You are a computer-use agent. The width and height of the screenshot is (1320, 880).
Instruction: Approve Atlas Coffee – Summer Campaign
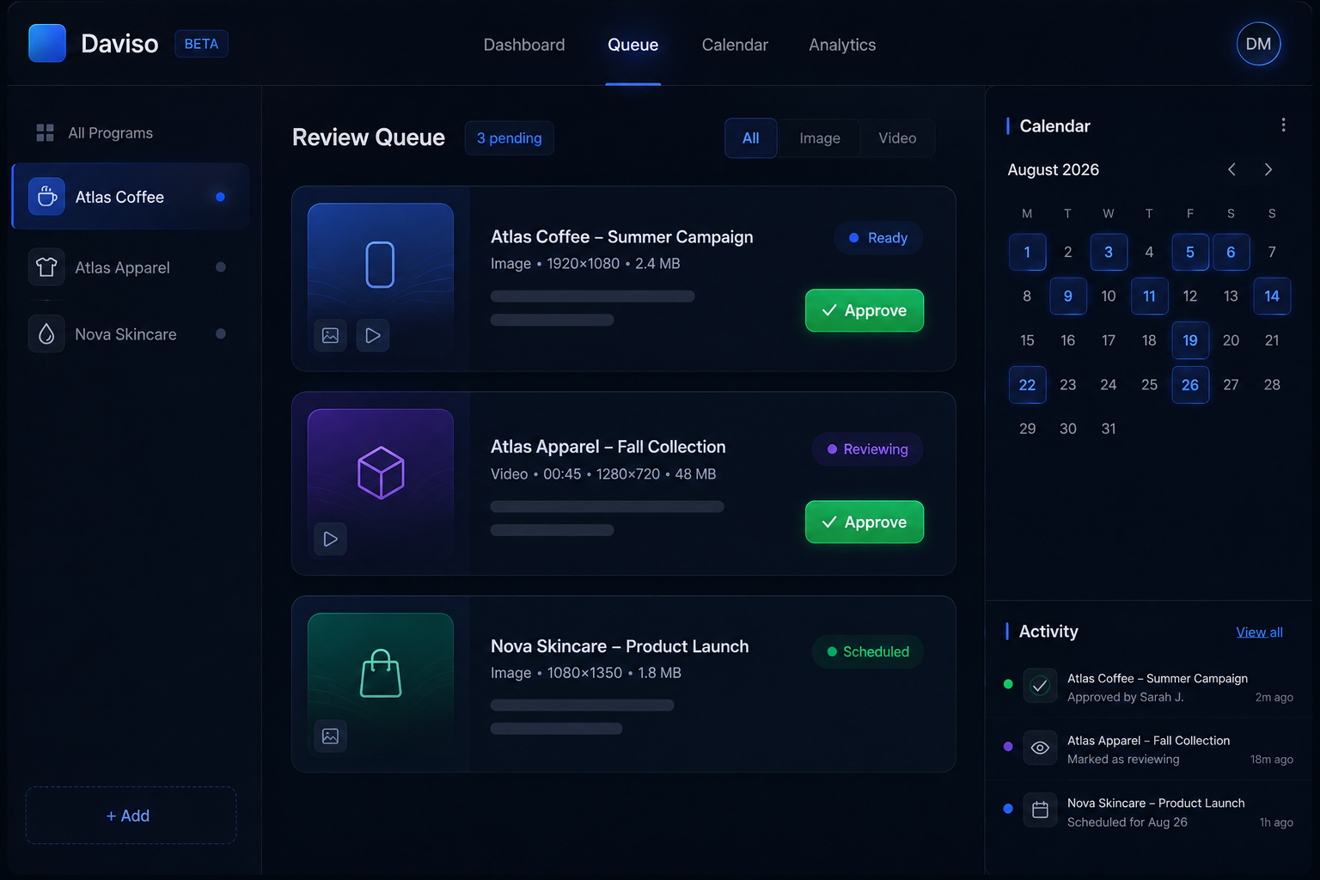coord(865,310)
